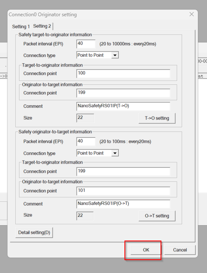Edit the NanoSafetyRS01IP(T->O) comment field
207x273 pixels.
click(123, 106)
